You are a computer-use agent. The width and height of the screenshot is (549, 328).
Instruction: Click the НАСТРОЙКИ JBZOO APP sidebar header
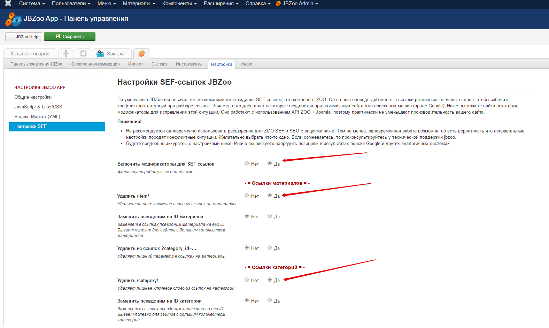point(40,87)
